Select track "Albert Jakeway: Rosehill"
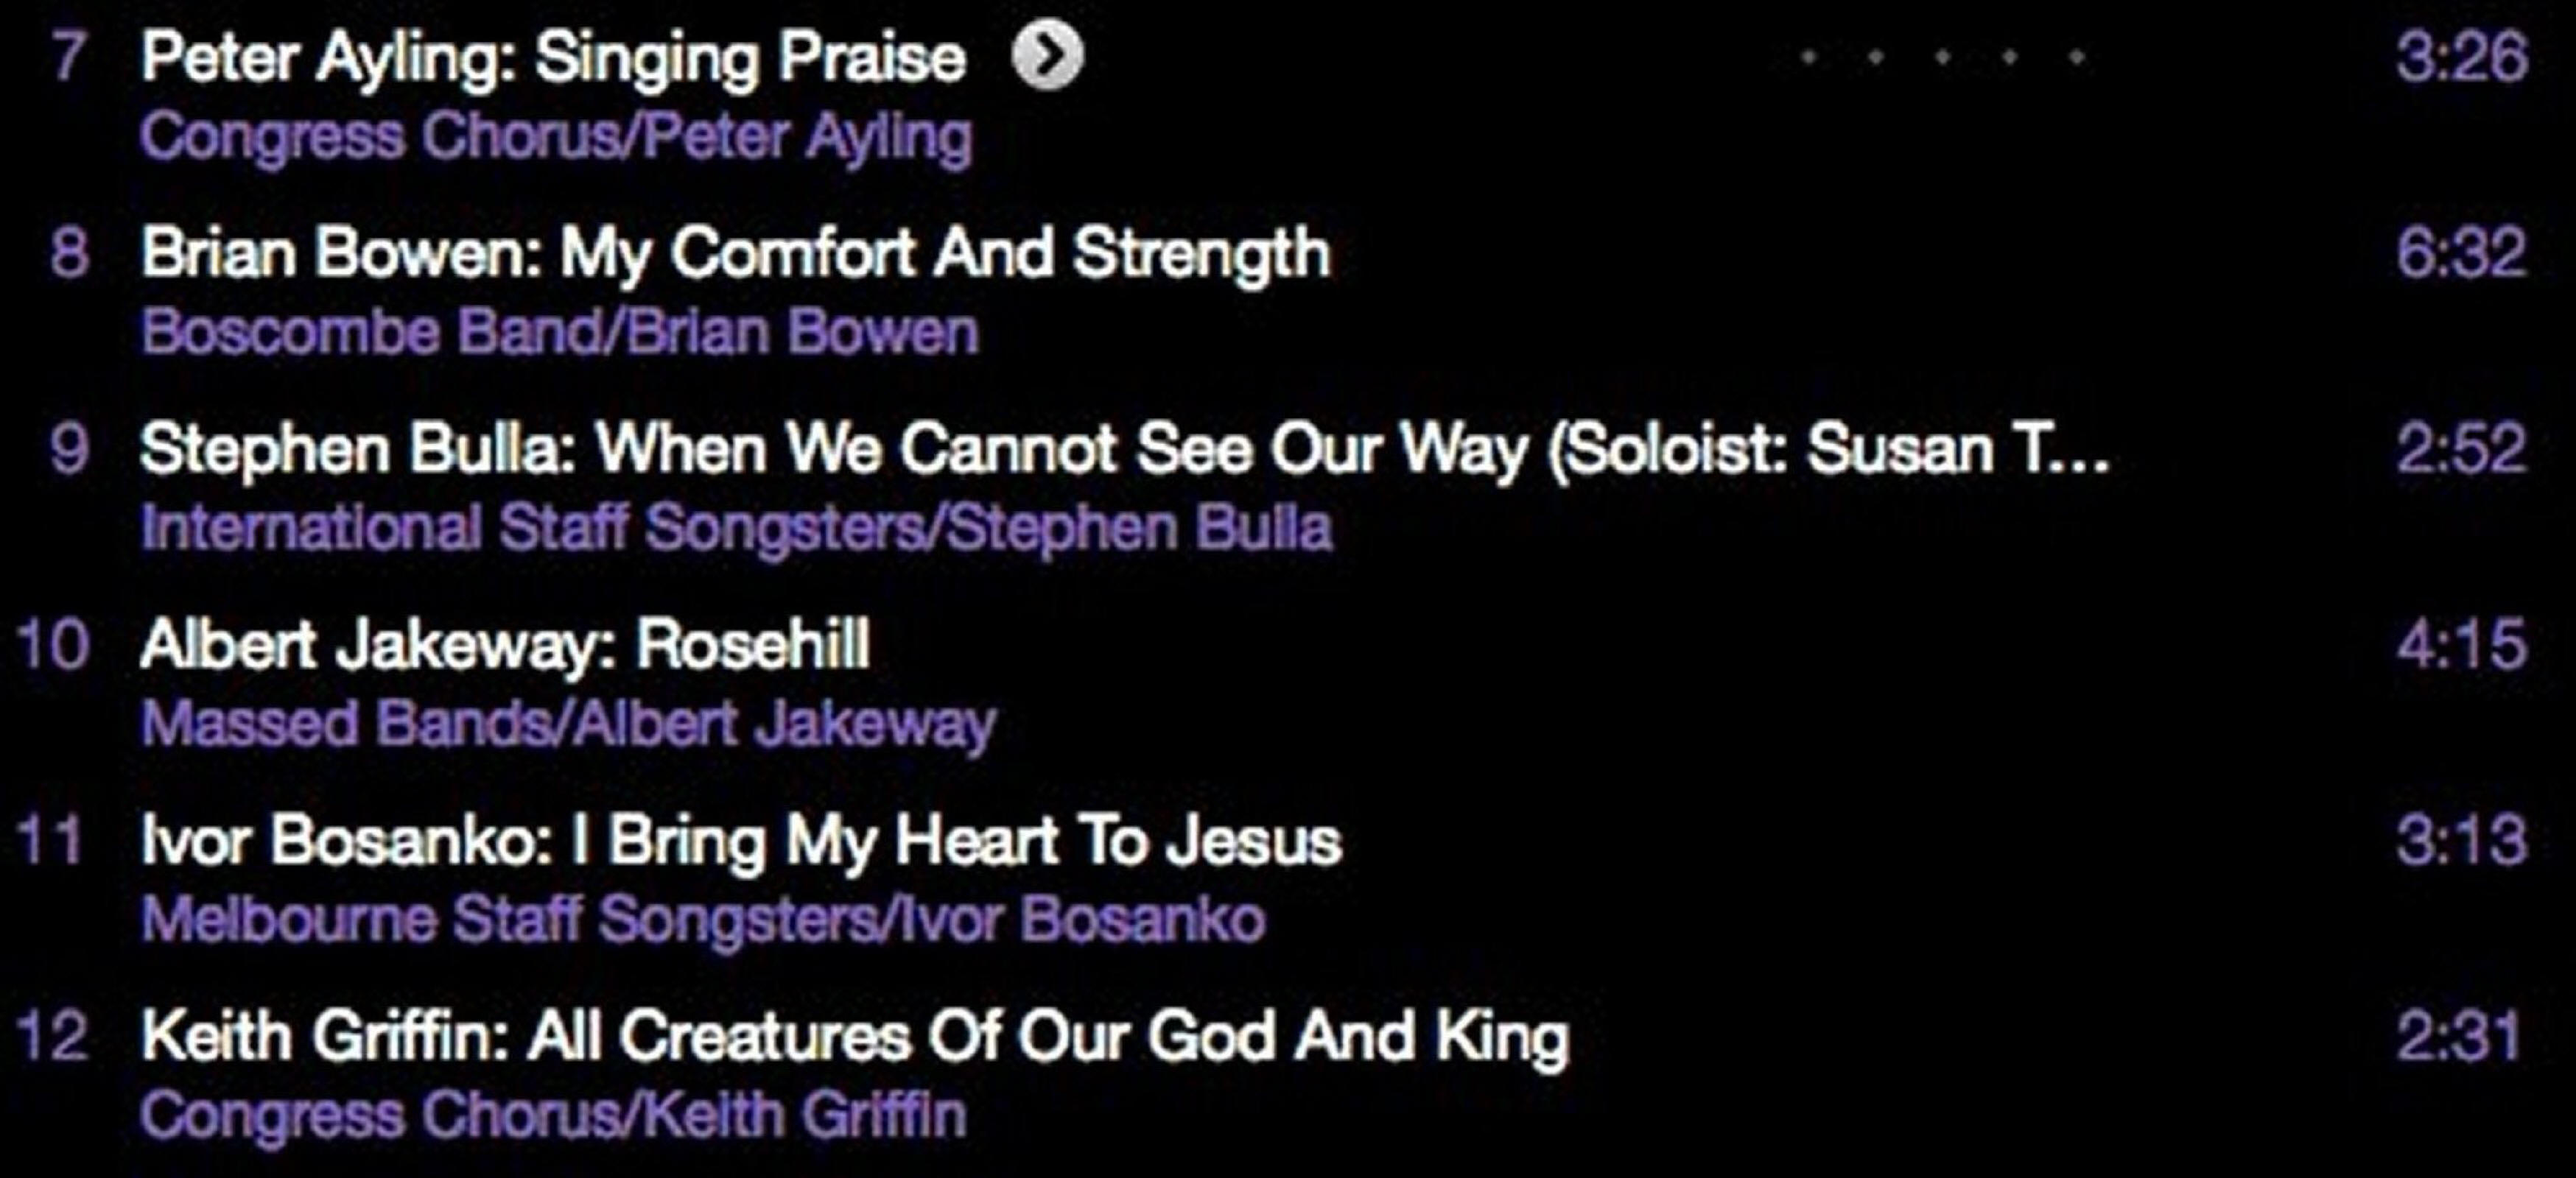This screenshot has width=2576, height=1178. click(505, 644)
